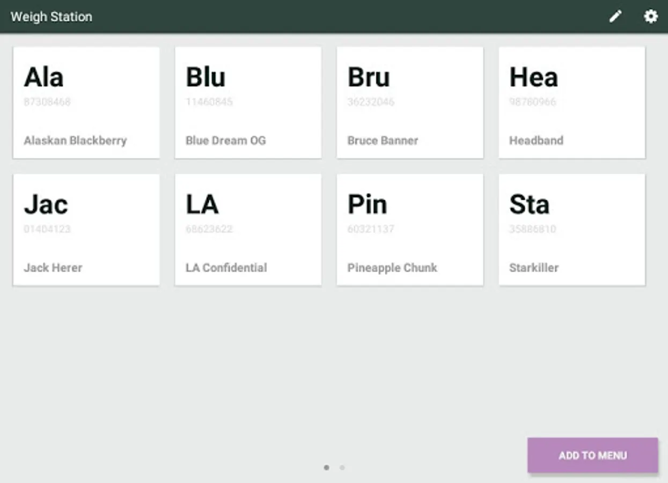Choose the Blue Dream OG card
The image size is (668, 483).
click(248, 103)
